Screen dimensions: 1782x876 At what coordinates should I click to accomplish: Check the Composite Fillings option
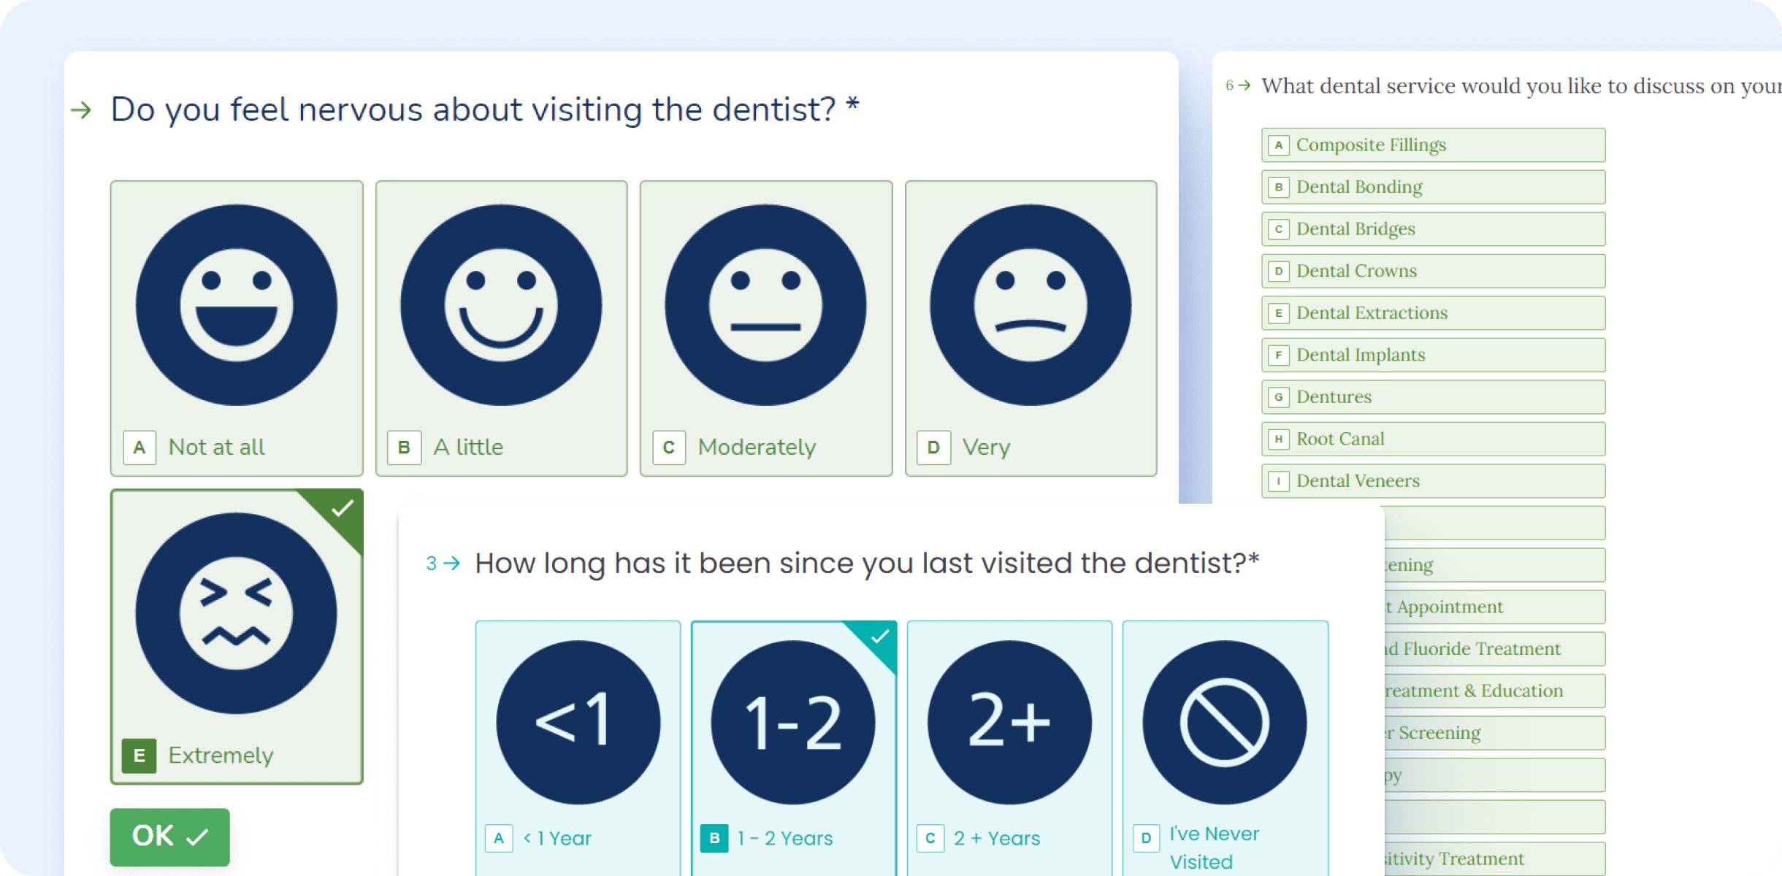coord(1432,145)
